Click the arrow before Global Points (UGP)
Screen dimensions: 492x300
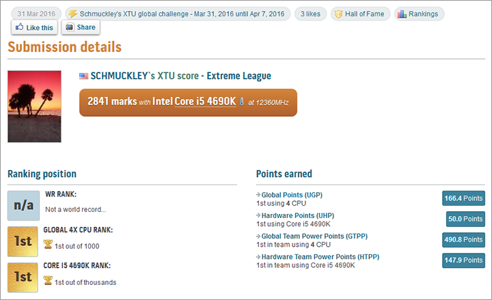[x=258, y=195]
